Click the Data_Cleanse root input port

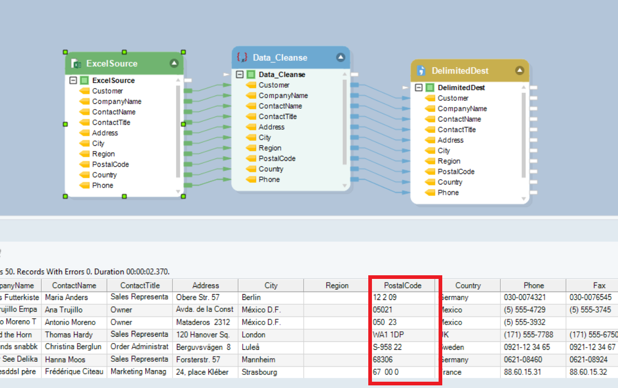point(226,74)
